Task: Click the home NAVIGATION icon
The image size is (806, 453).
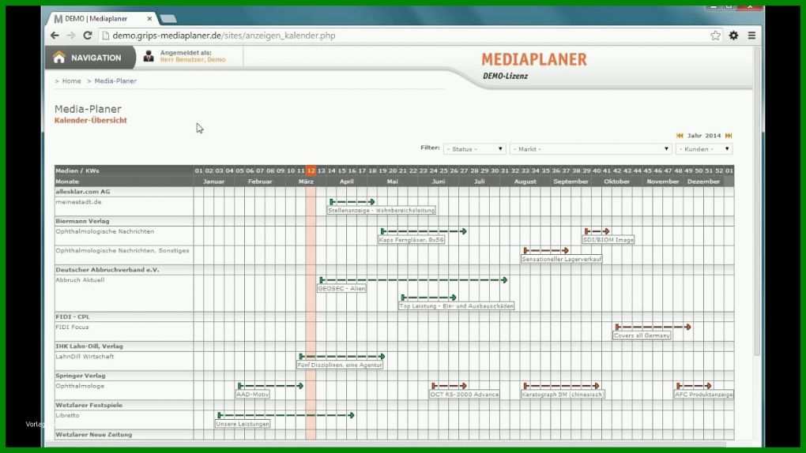Action: click(59, 58)
